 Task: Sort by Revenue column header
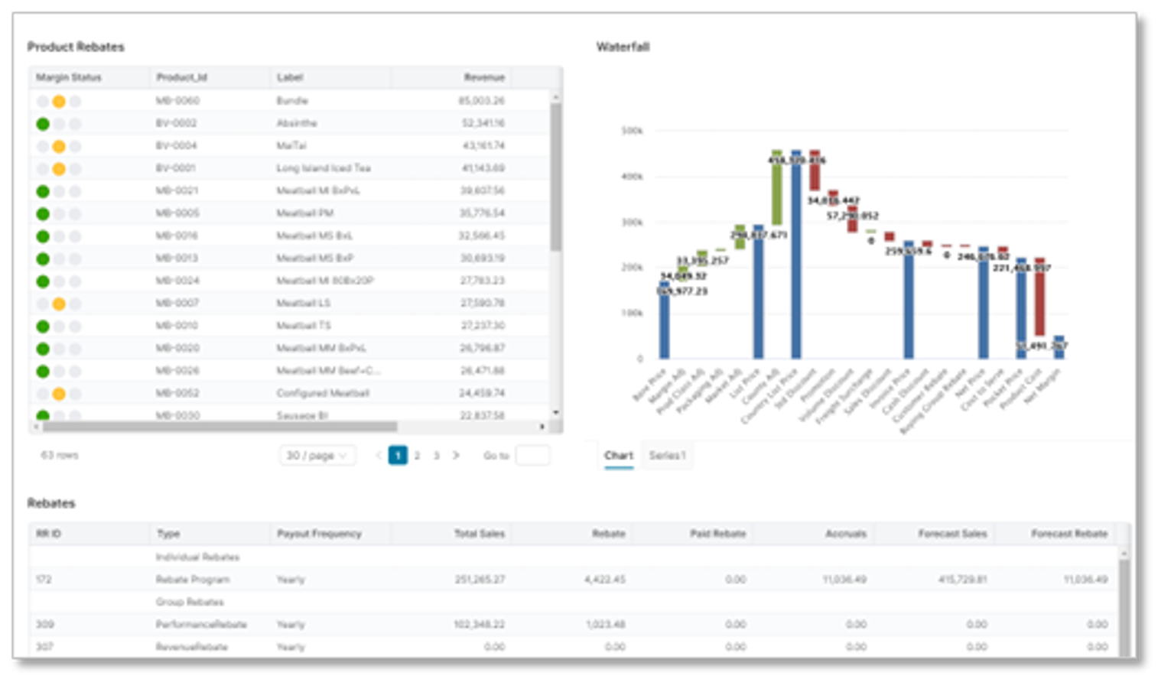483,77
